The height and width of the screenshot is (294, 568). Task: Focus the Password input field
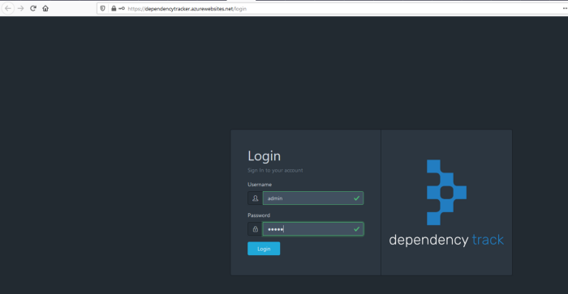(313, 229)
